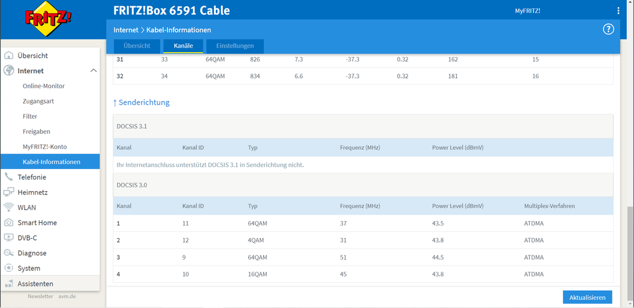
Task: Open Filter menu entry
Action: click(x=30, y=116)
